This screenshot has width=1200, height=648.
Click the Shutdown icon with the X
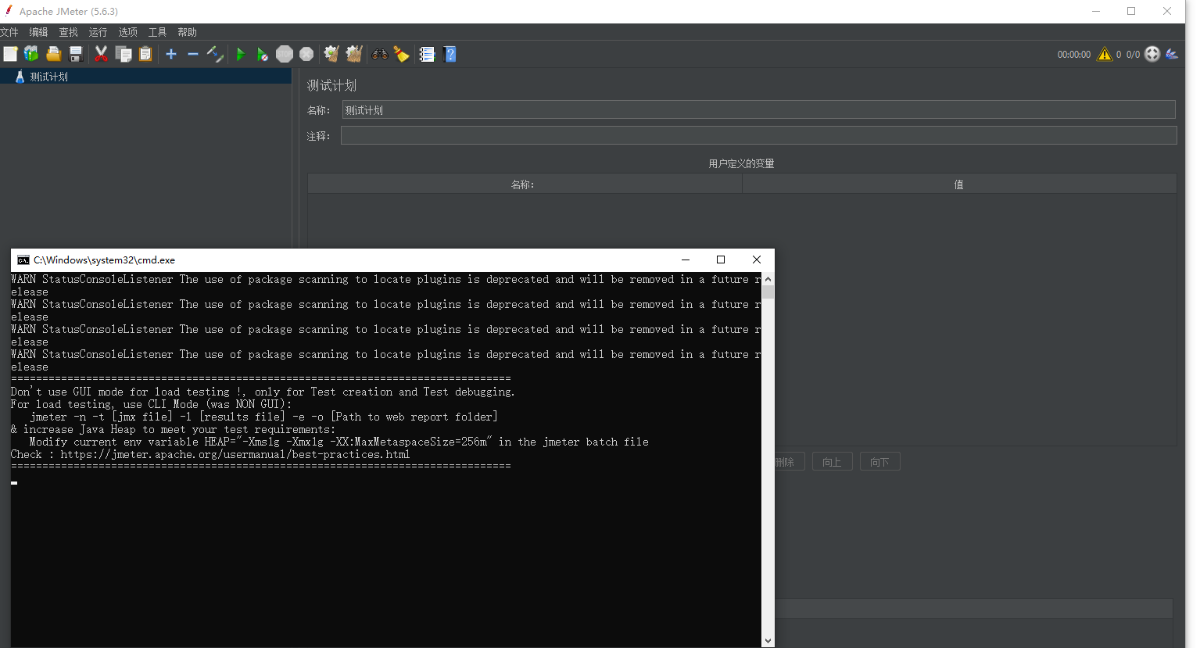point(306,54)
